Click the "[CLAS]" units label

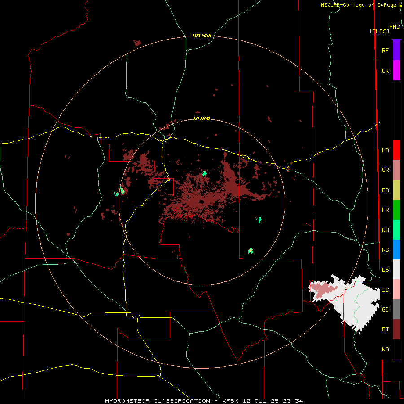pyautogui.click(x=379, y=31)
